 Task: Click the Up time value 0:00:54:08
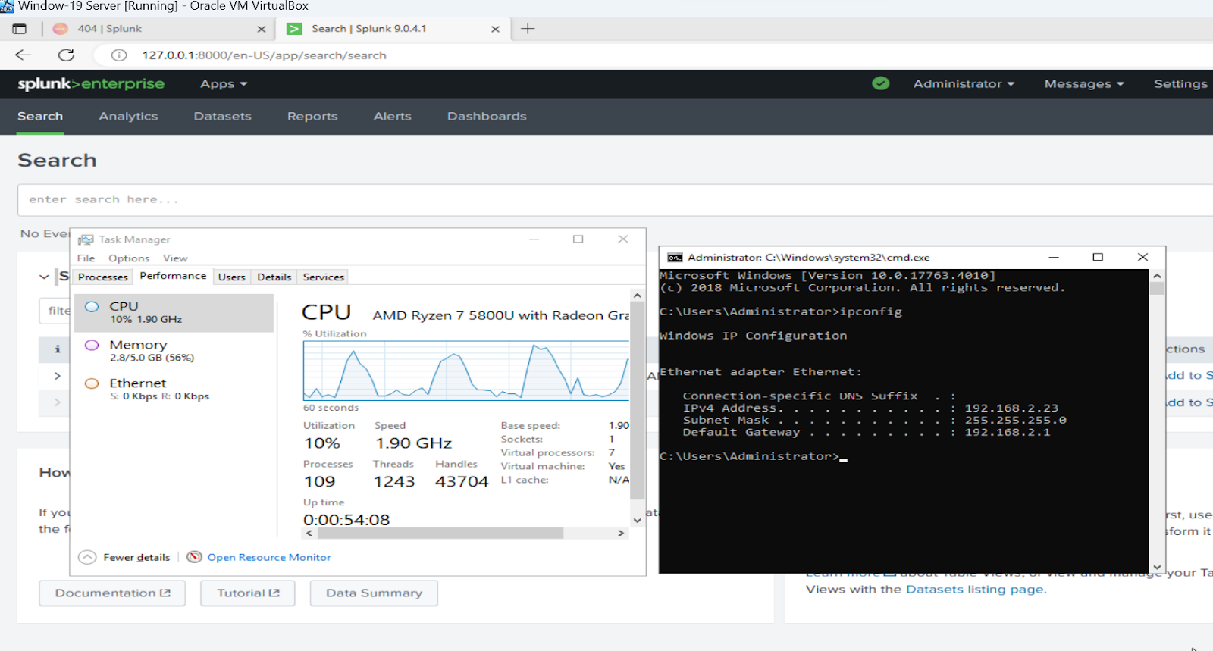(346, 520)
